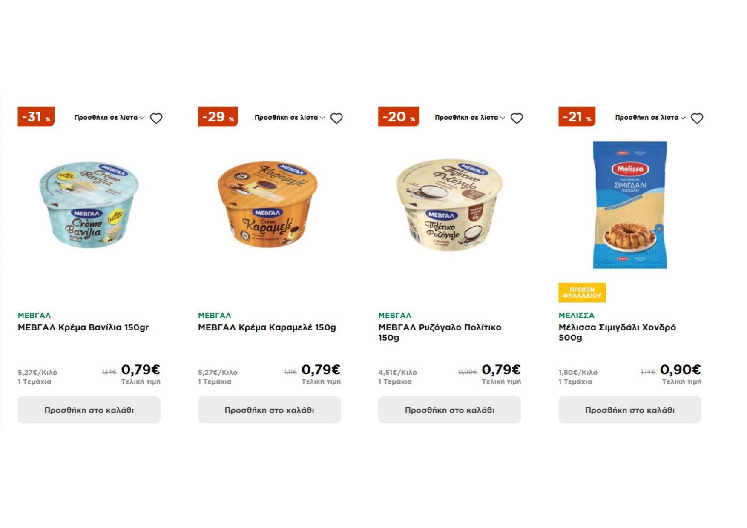Favorite the ΜΕΒΓΑΛ Κρέμα Βανίλια heart icon

click(156, 118)
